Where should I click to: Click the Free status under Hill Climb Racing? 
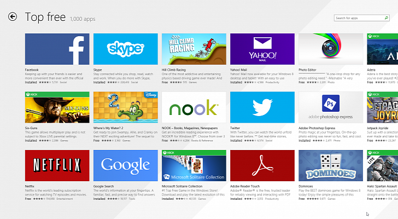[x=165, y=82]
